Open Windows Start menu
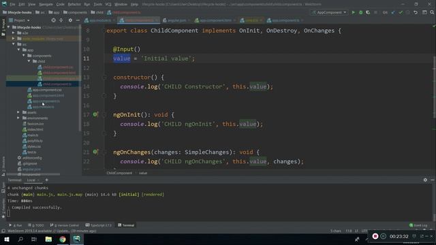 (x=7, y=239)
